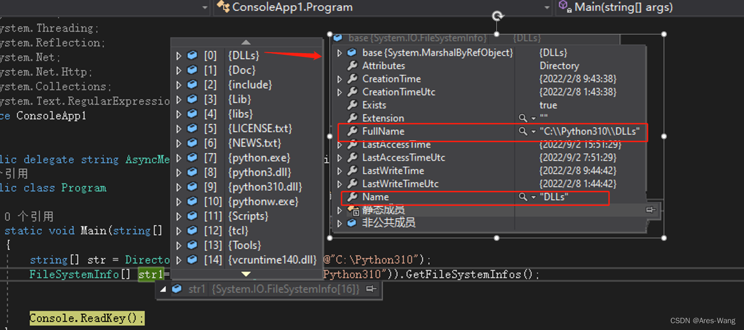Screen dimensions: 744x330
Task: Expand base {System.MarshalByRefObject} node
Action: coord(340,53)
